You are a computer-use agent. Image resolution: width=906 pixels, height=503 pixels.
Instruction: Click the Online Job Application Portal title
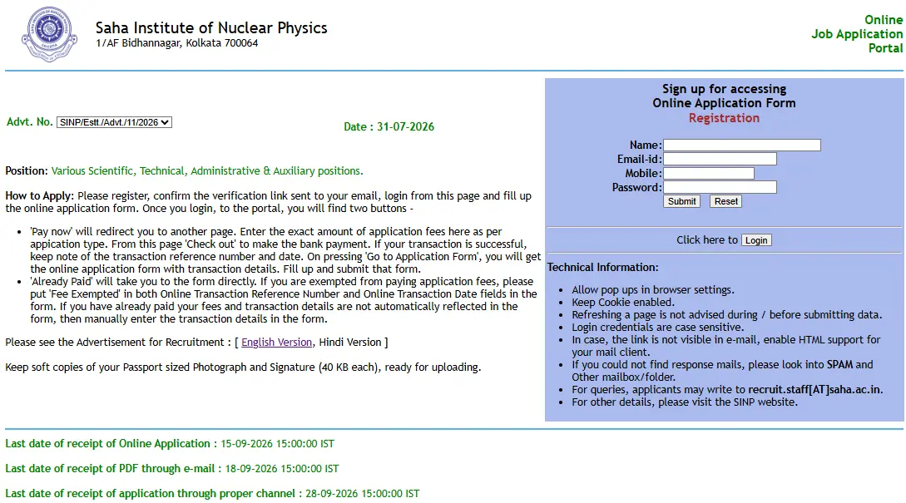click(x=857, y=34)
